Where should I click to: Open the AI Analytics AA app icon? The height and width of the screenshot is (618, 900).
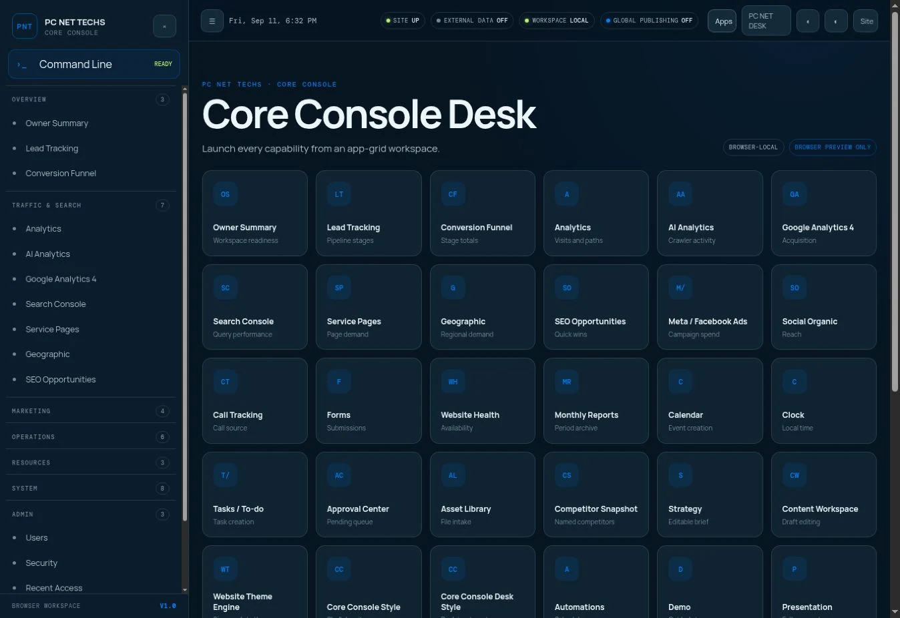680,194
